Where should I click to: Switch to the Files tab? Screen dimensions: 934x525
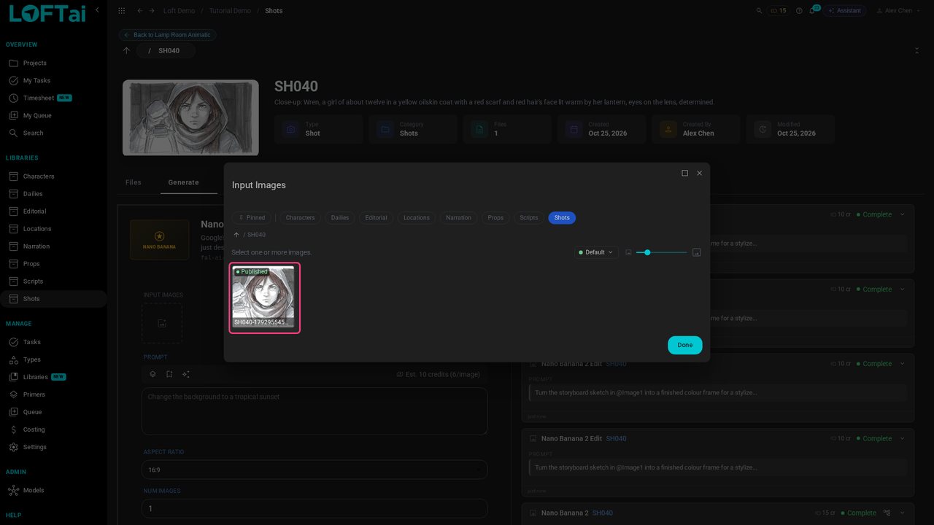(x=133, y=182)
